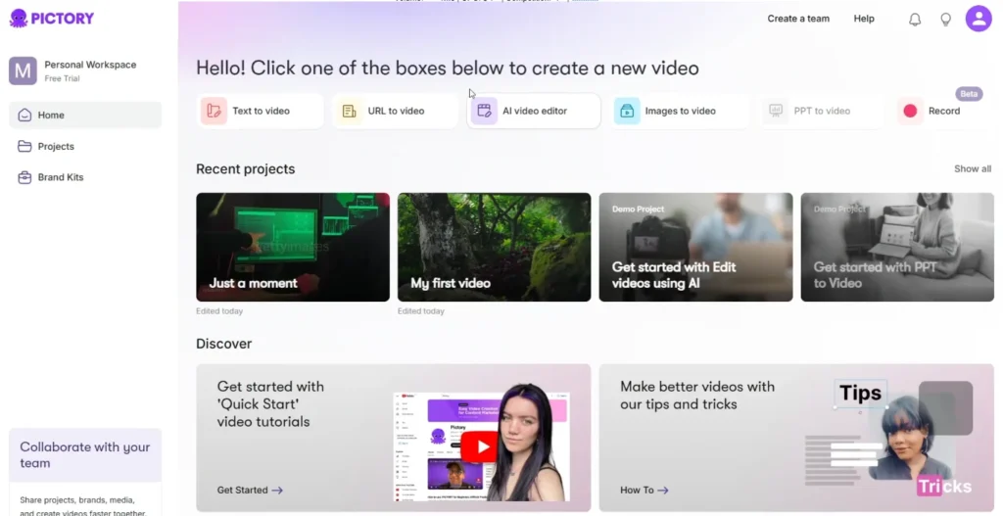Open the Projects menu item
1003x516 pixels.
[x=85, y=147]
